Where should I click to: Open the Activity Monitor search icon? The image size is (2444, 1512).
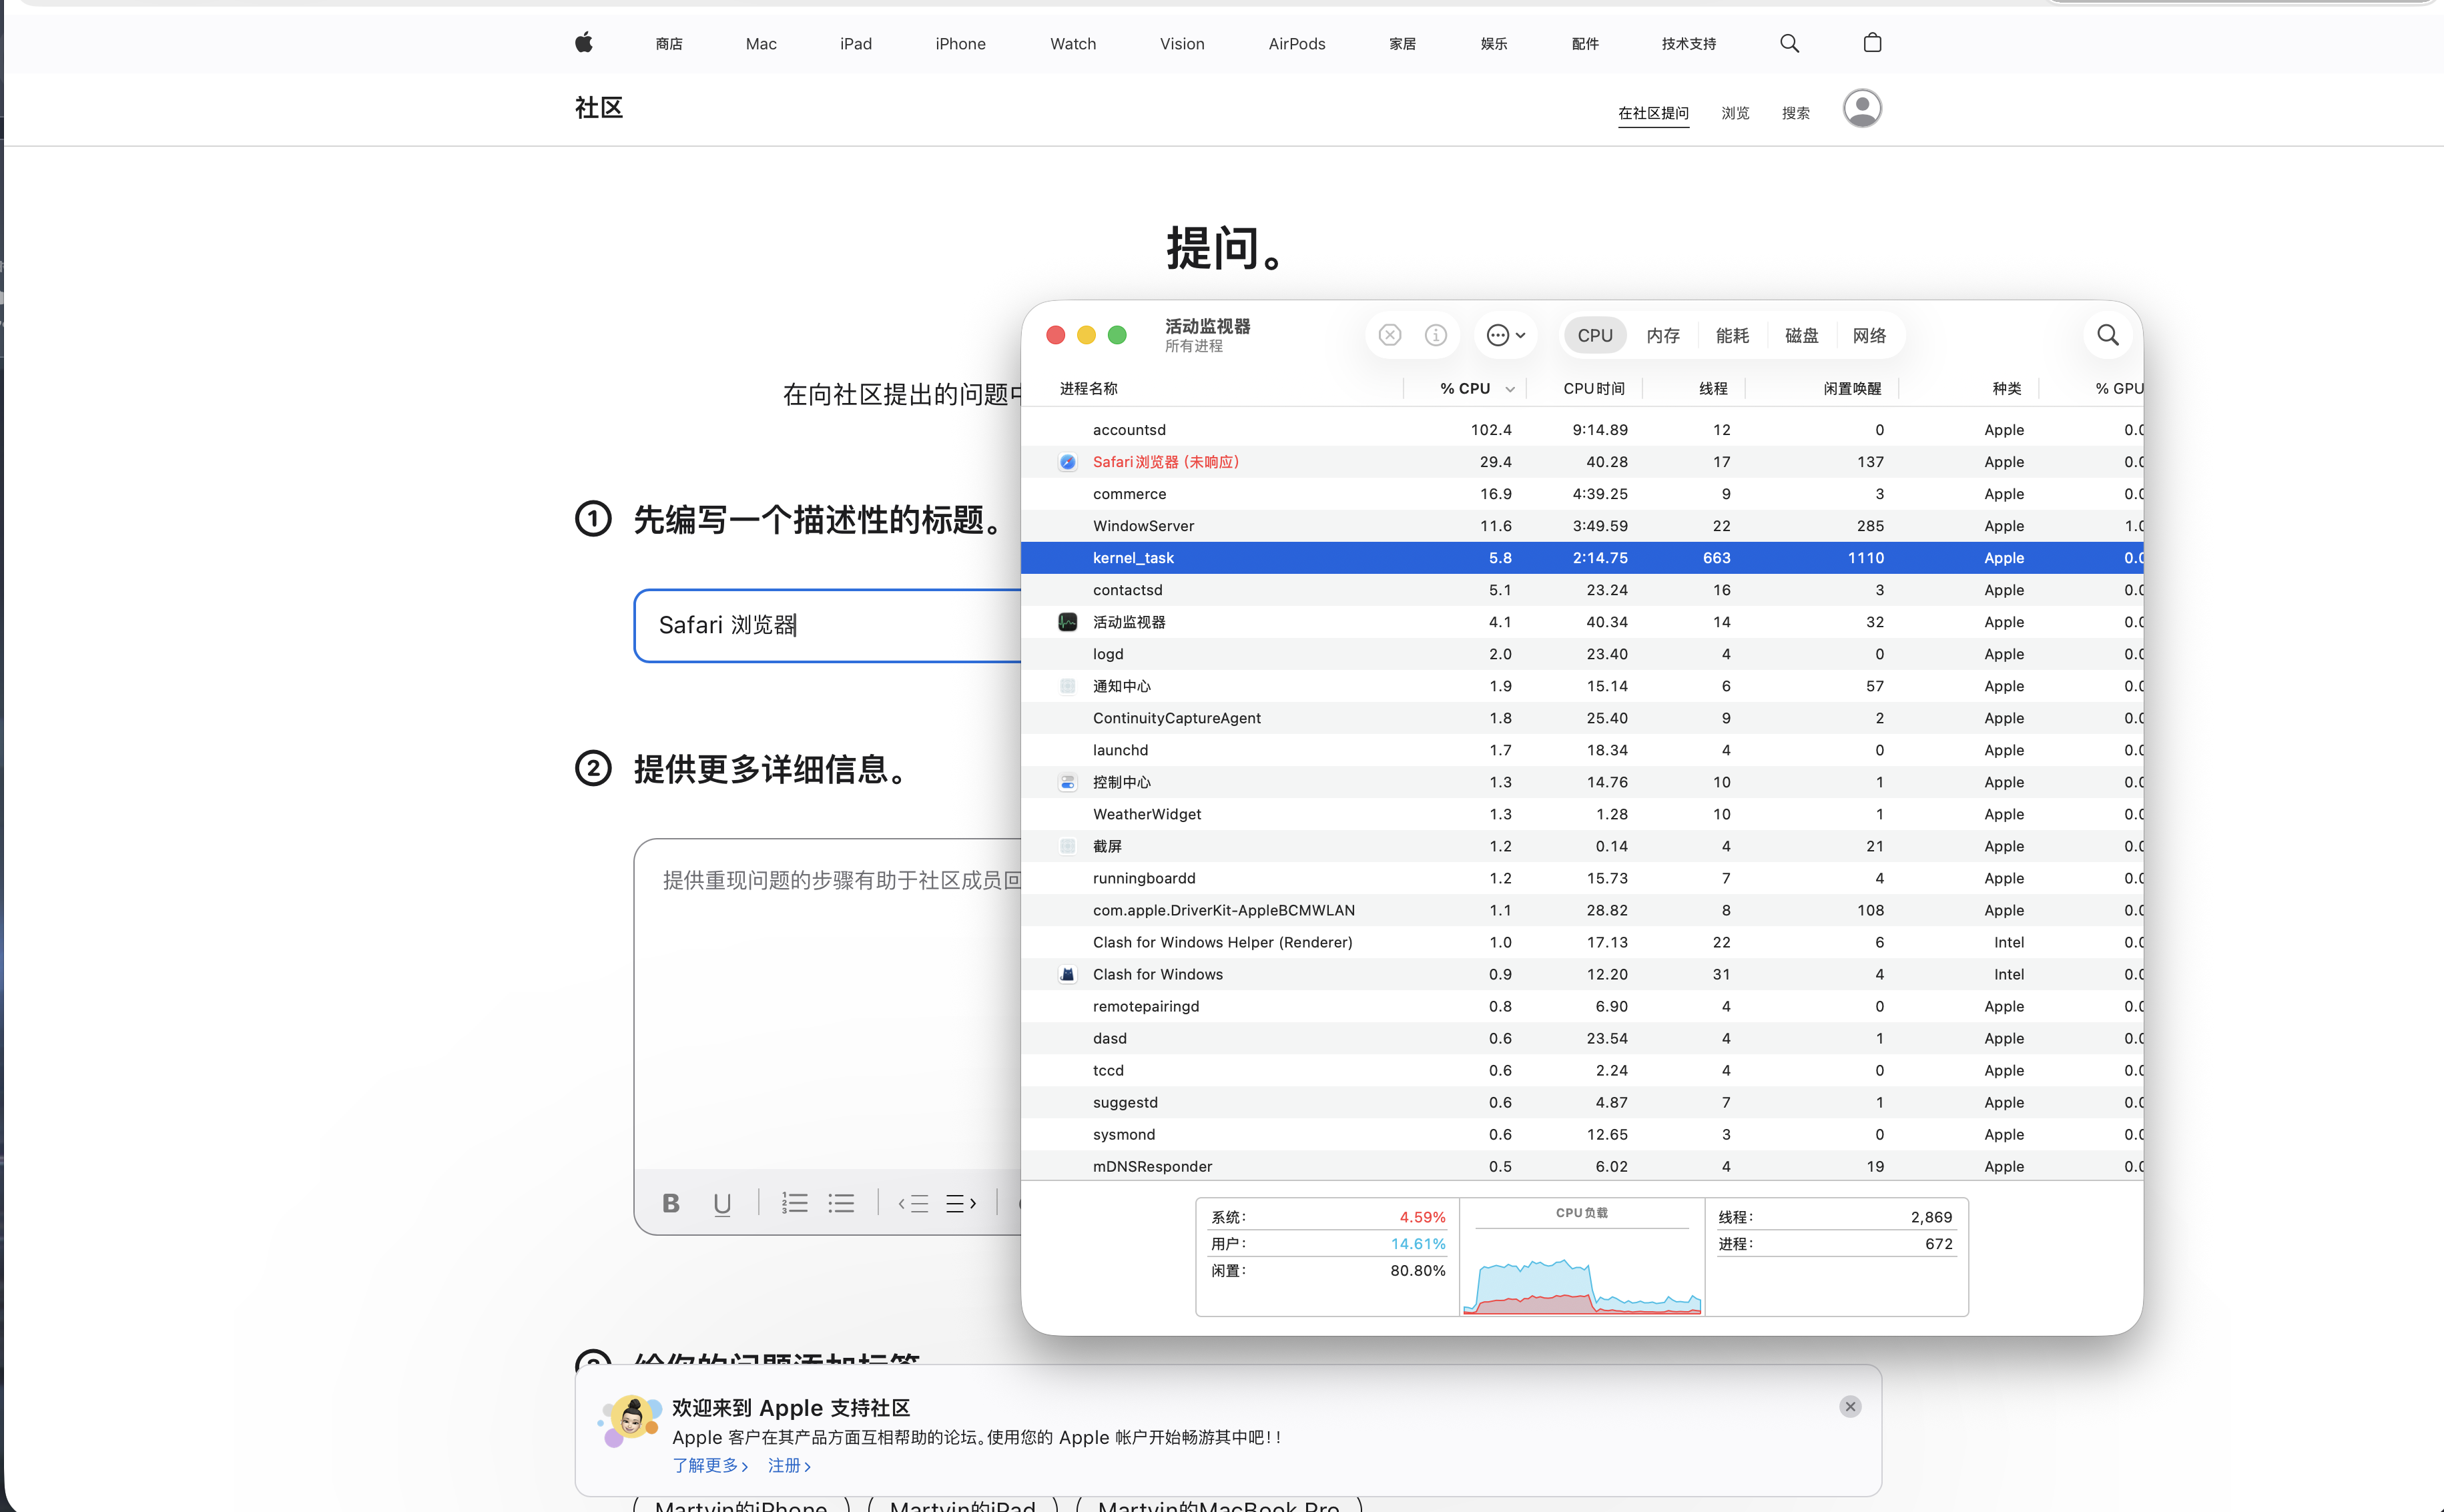2107,335
